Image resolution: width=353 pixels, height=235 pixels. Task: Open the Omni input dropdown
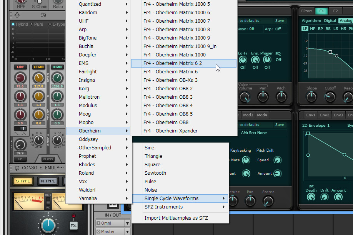(x=113, y=223)
